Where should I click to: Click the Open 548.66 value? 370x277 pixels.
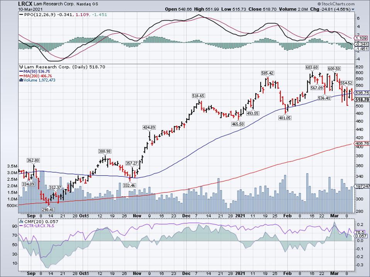click(179, 9)
